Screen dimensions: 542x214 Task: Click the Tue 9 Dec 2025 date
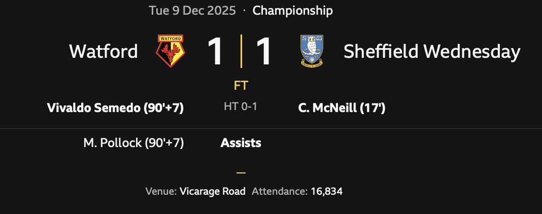[x=192, y=11]
